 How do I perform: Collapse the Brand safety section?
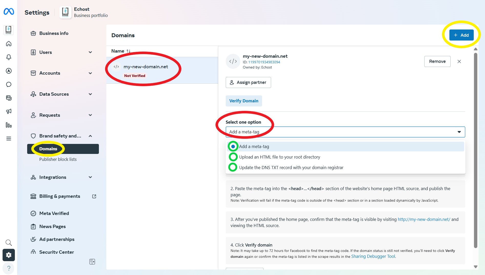61,136
